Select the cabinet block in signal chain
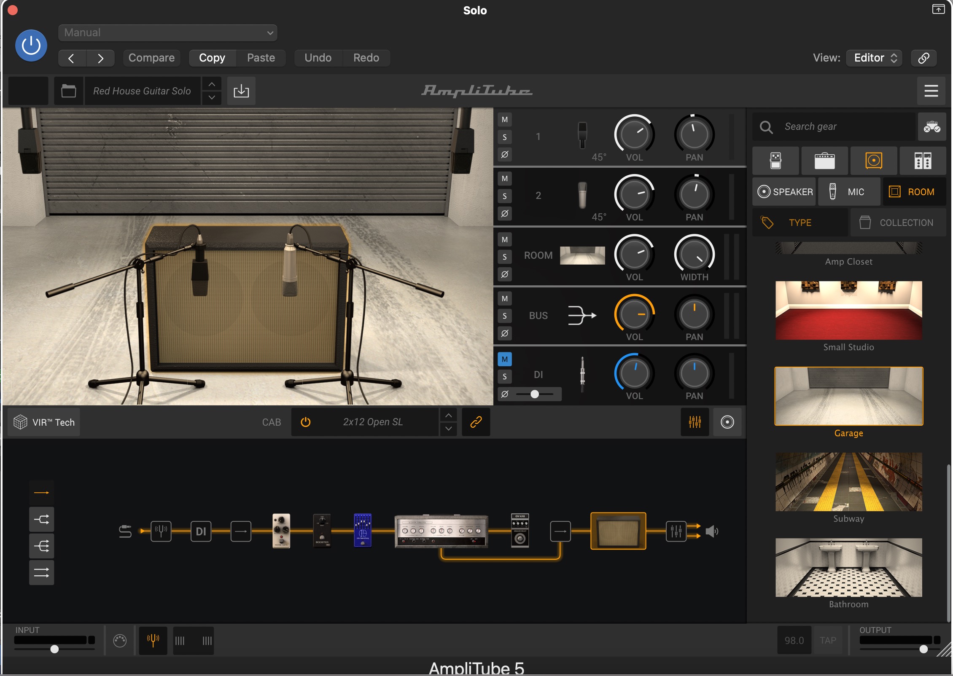Screen dimensions: 953x676 [618, 531]
